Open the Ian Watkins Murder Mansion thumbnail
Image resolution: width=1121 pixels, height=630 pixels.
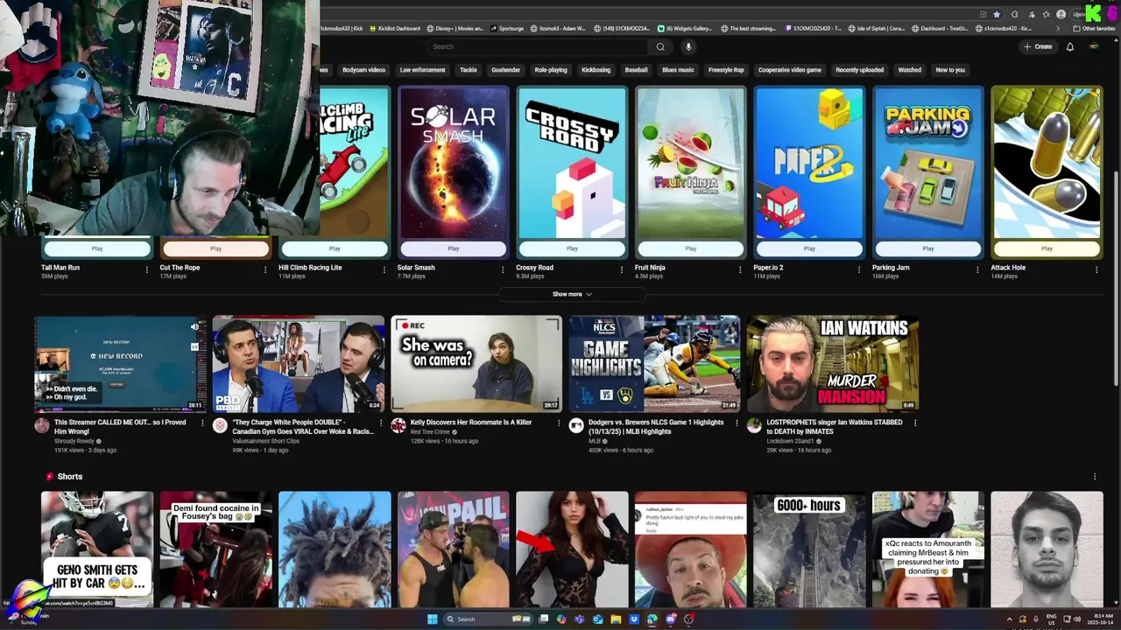click(x=833, y=364)
